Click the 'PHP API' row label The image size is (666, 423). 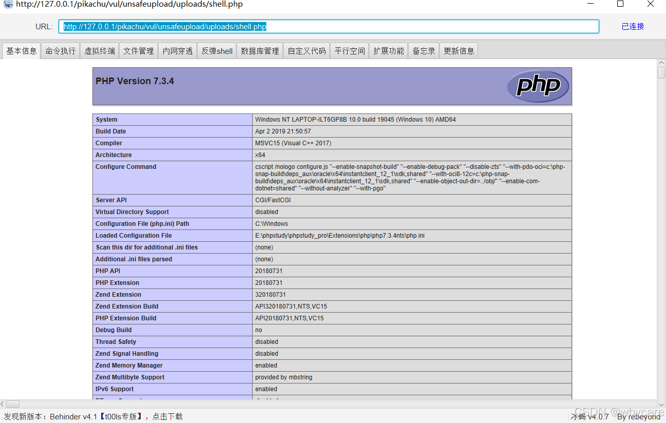coord(108,271)
